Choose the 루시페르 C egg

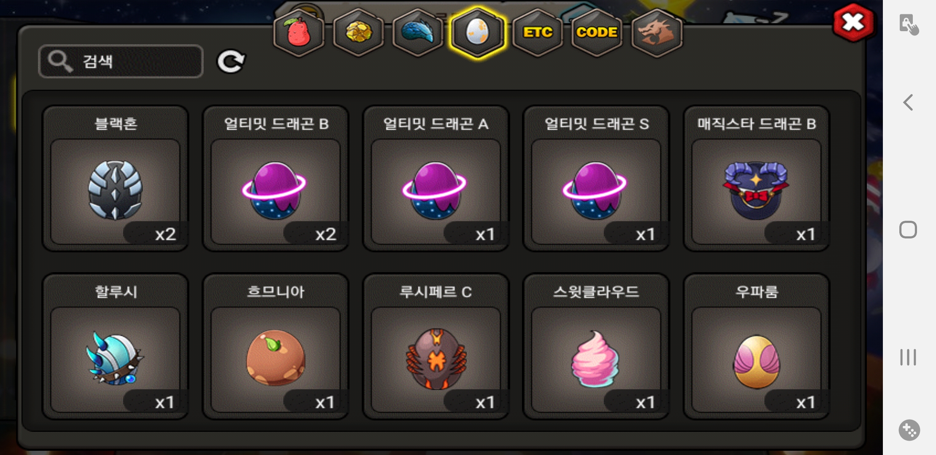(x=436, y=346)
